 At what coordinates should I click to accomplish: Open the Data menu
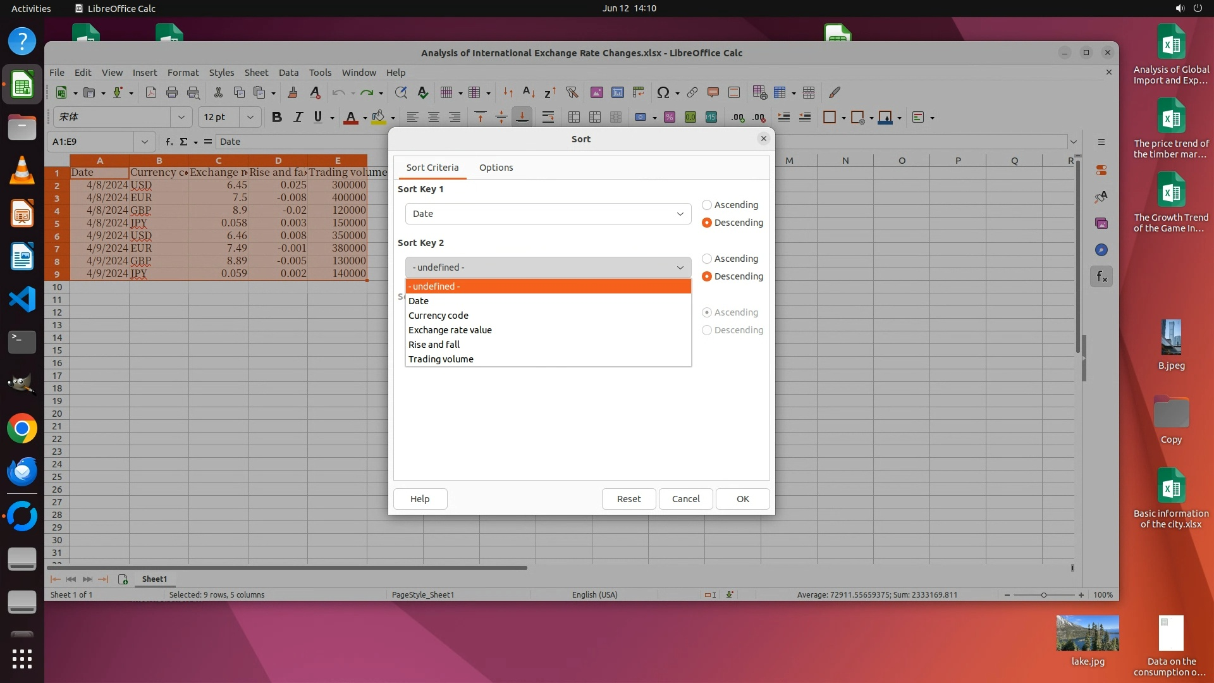tap(288, 73)
